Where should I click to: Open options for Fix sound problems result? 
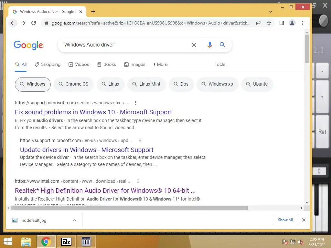(135, 103)
